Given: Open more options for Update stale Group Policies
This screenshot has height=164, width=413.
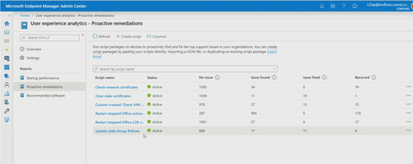Looking at the screenshot, I should pos(408,130).
